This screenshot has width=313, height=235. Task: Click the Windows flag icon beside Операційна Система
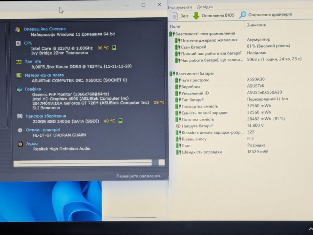tap(18, 30)
